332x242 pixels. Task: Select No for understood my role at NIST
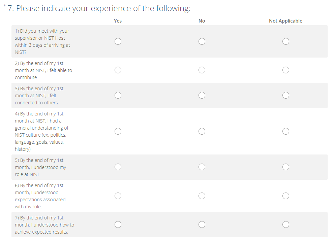pyautogui.click(x=202, y=167)
